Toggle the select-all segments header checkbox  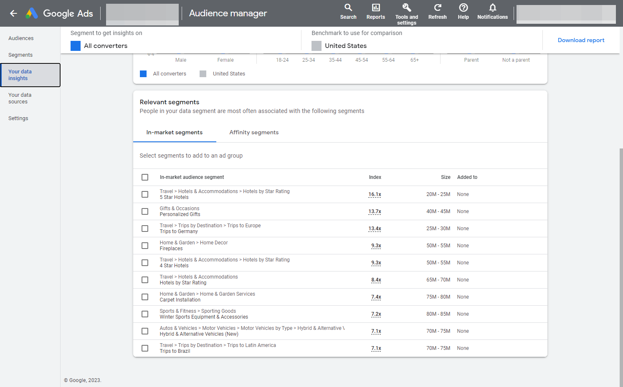145,177
